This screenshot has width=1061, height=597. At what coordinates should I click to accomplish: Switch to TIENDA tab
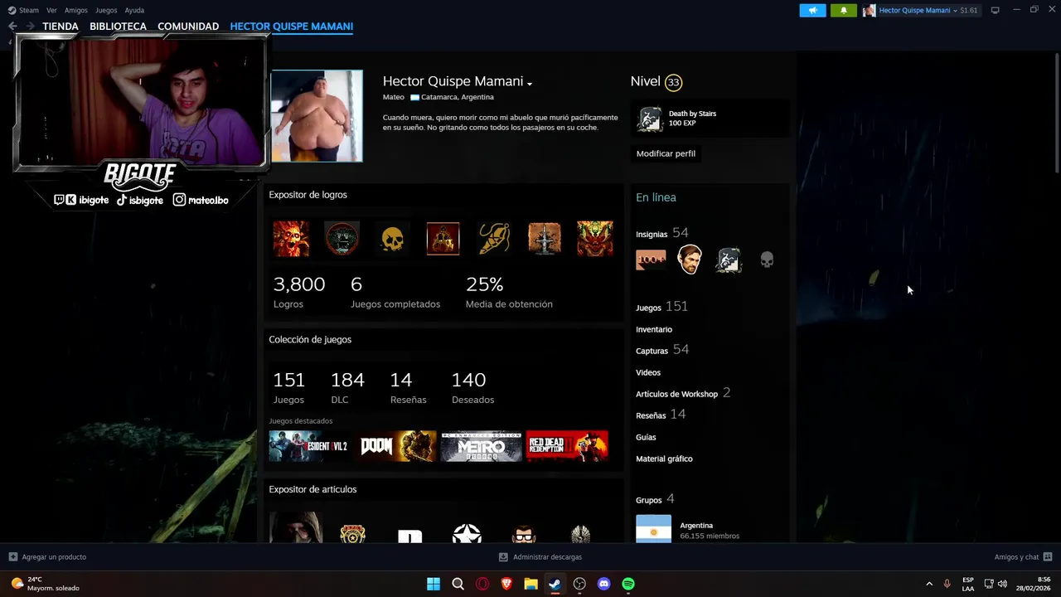(x=61, y=27)
